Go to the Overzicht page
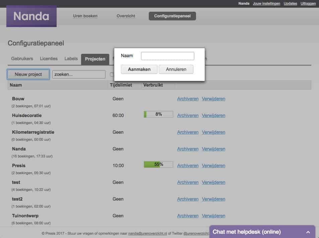The height and width of the screenshot is (238, 319). click(x=126, y=16)
